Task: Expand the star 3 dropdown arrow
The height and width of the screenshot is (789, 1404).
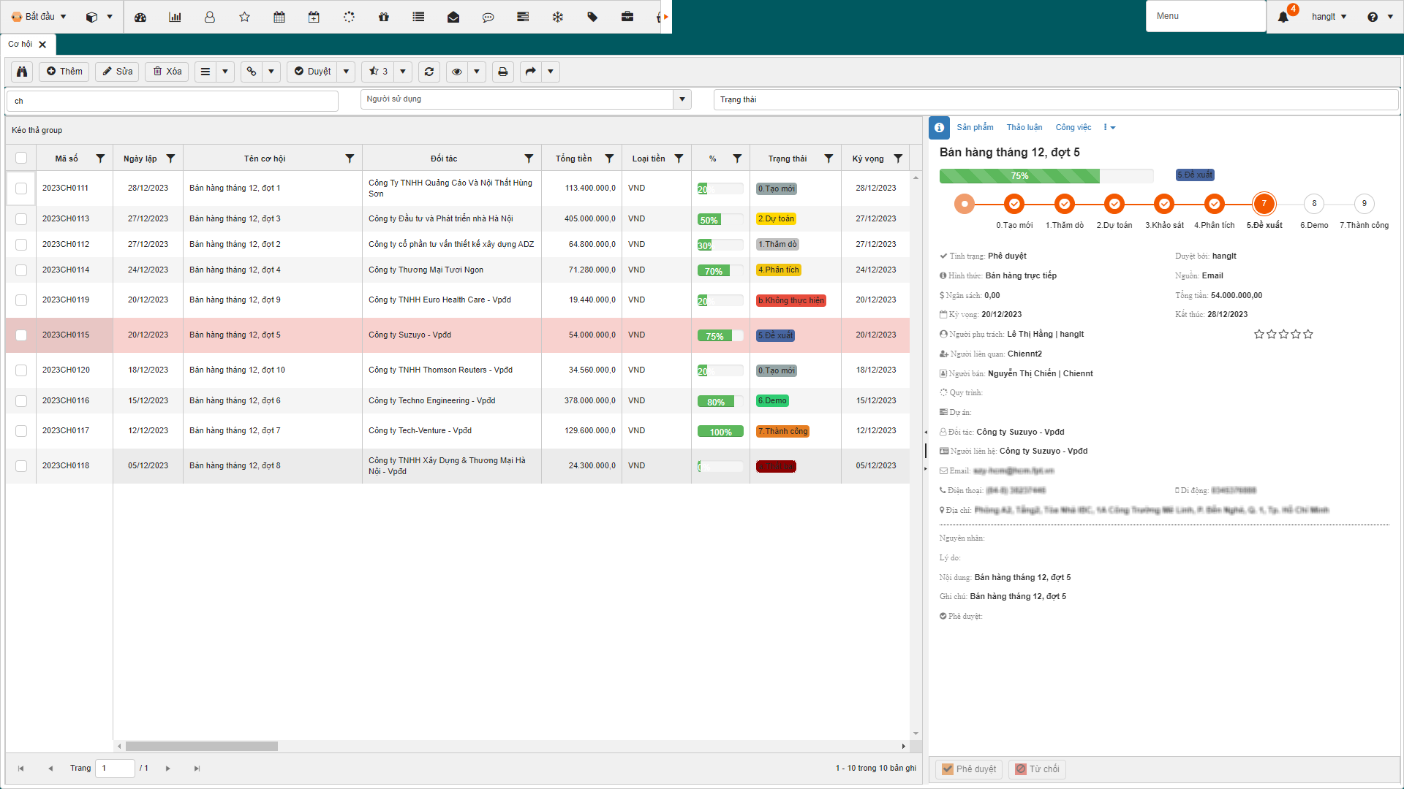Action: pos(402,72)
